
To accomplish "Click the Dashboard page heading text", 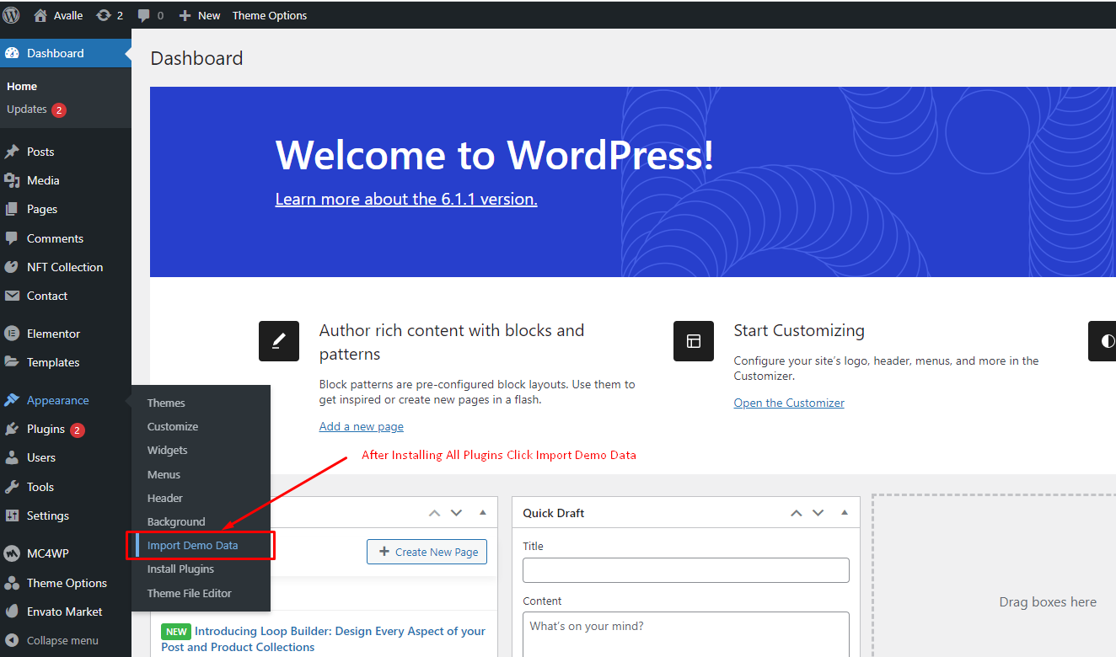I will pos(196,58).
